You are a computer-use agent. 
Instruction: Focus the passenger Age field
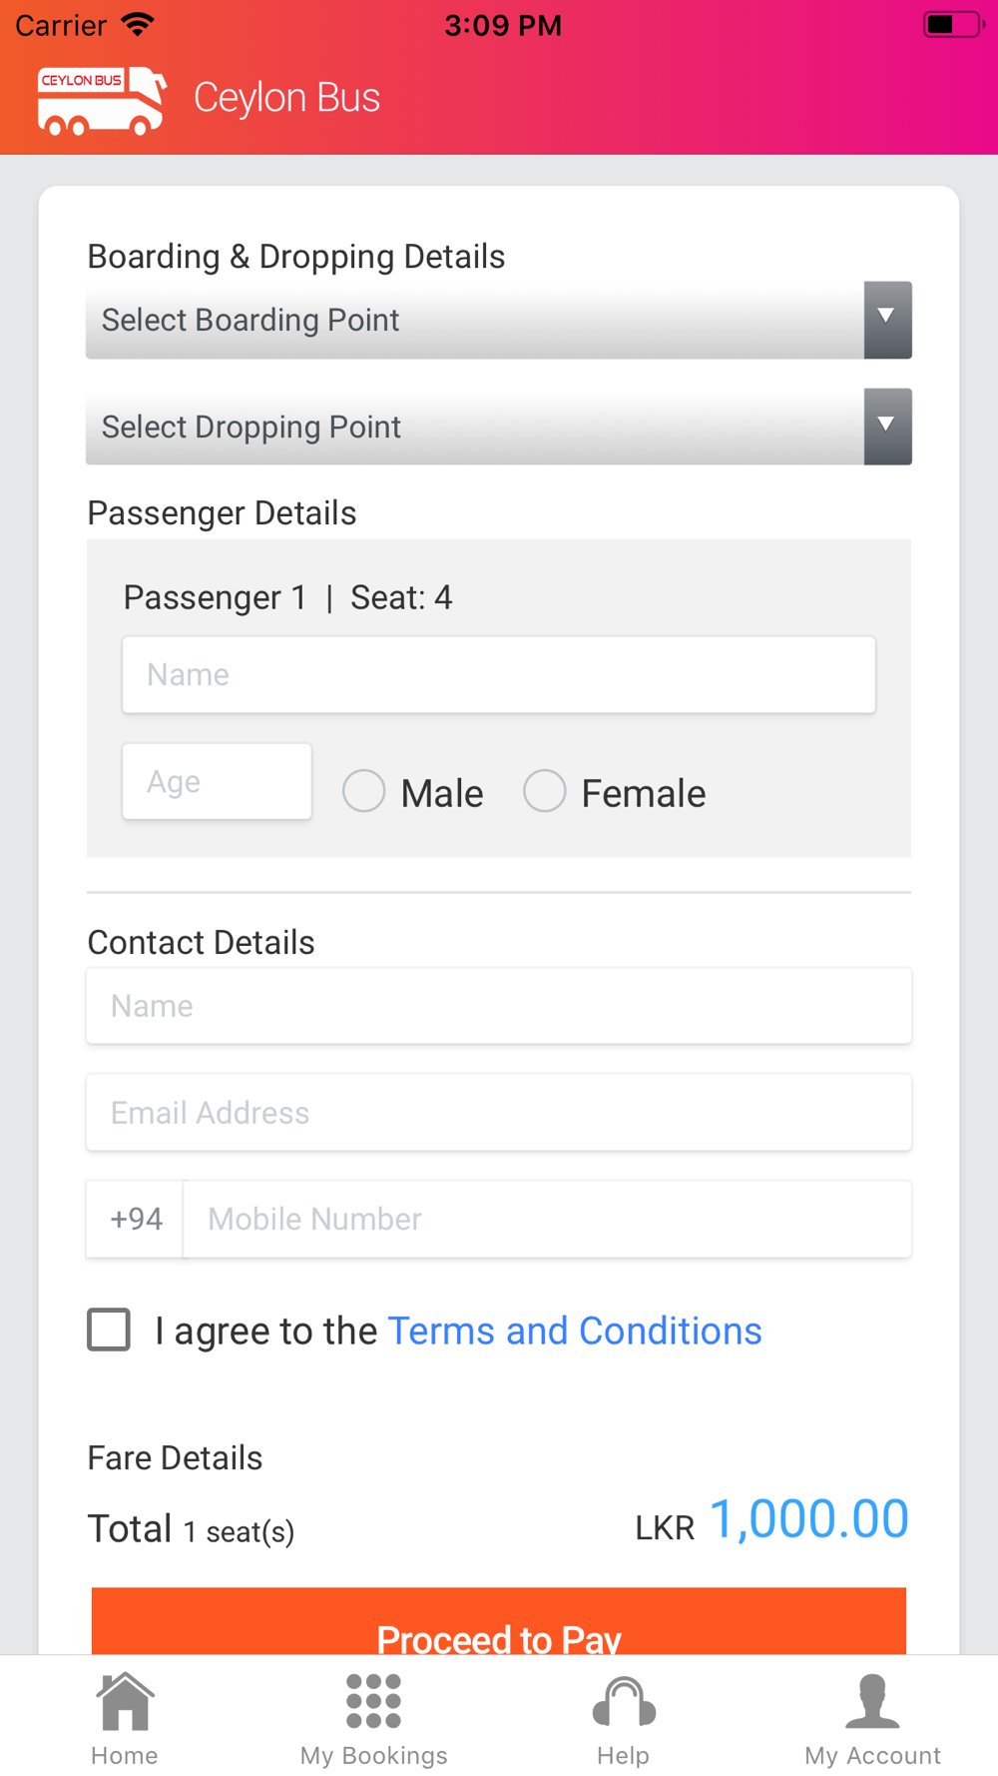tap(217, 781)
